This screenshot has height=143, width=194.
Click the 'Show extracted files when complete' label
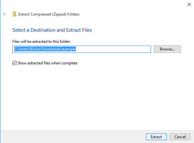point(47,63)
